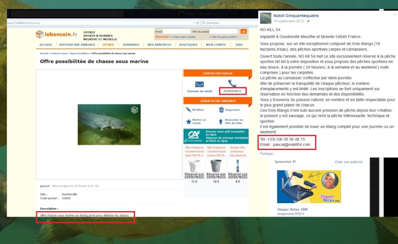This screenshot has width=398, height=244.
Task: Click the listing title heading
Action: [94, 61]
